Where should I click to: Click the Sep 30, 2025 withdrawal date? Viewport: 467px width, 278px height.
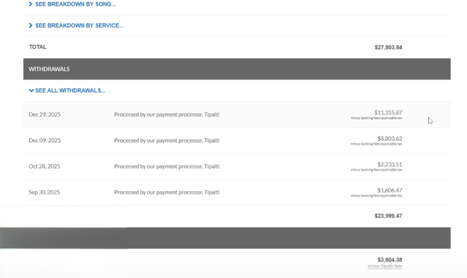pyautogui.click(x=44, y=192)
